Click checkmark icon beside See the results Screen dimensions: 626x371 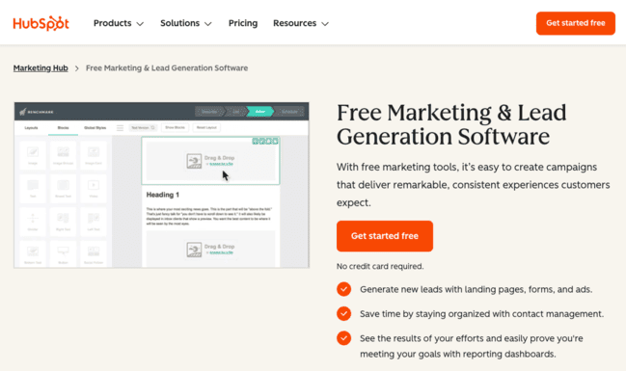click(x=343, y=338)
